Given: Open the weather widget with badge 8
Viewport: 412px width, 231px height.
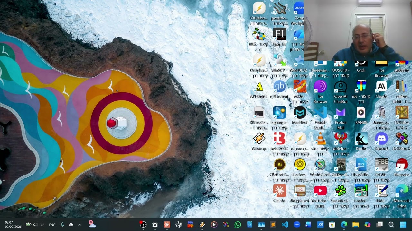Looking at the screenshot, I should click(x=92, y=224).
